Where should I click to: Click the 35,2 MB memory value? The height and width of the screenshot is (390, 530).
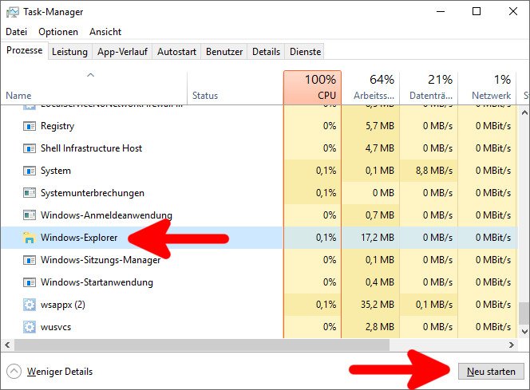378,305
